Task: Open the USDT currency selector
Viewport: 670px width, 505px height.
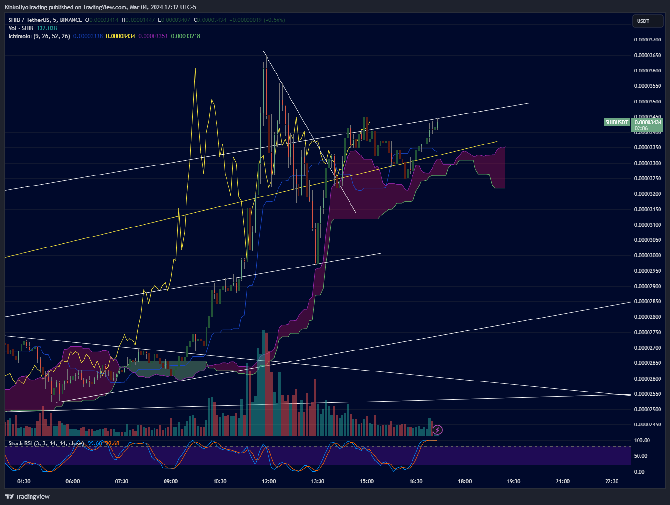Action: click(x=648, y=21)
